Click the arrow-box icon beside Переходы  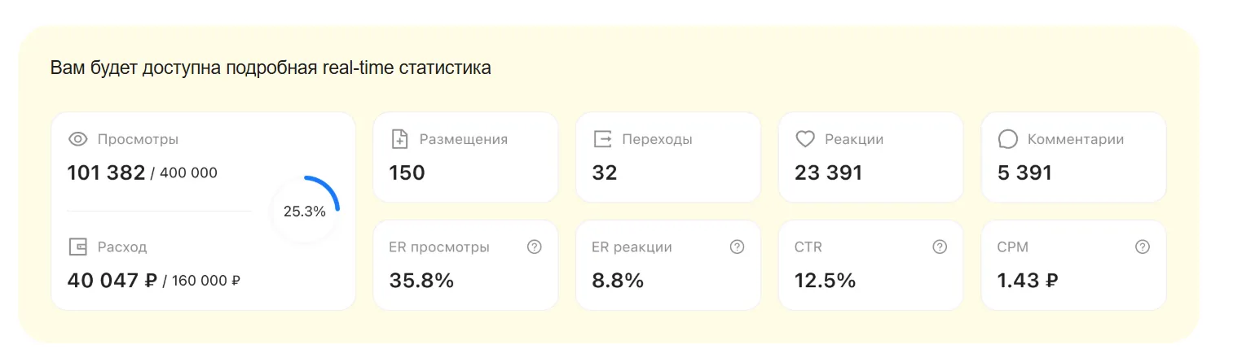[602, 139]
